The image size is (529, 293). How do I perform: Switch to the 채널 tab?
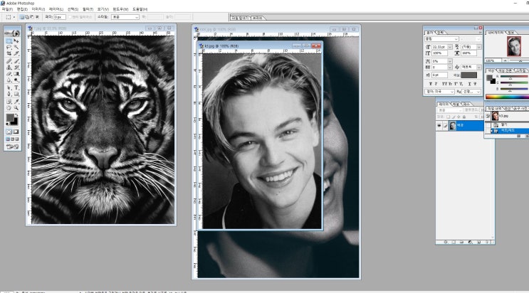(456, 104)
